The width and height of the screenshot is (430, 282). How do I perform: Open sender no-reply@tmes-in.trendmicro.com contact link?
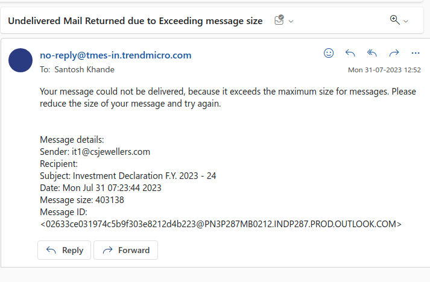pyautogui.click(x=115, y=55)
